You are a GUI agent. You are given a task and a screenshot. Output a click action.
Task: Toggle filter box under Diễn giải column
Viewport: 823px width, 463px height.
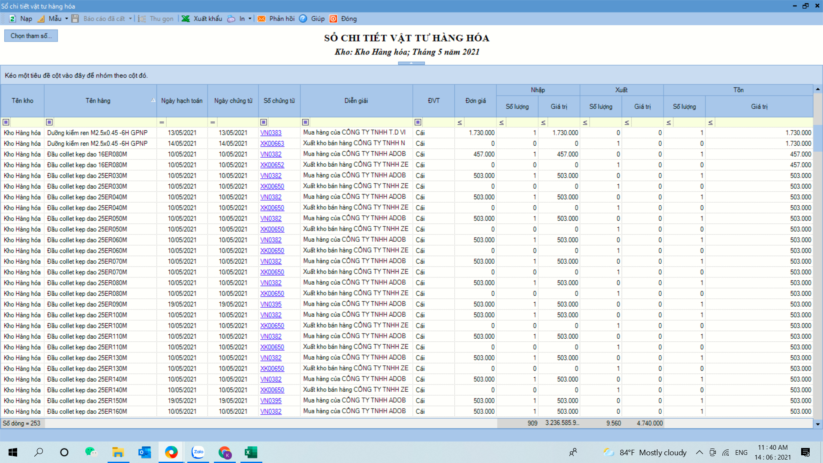pos(306,122)
